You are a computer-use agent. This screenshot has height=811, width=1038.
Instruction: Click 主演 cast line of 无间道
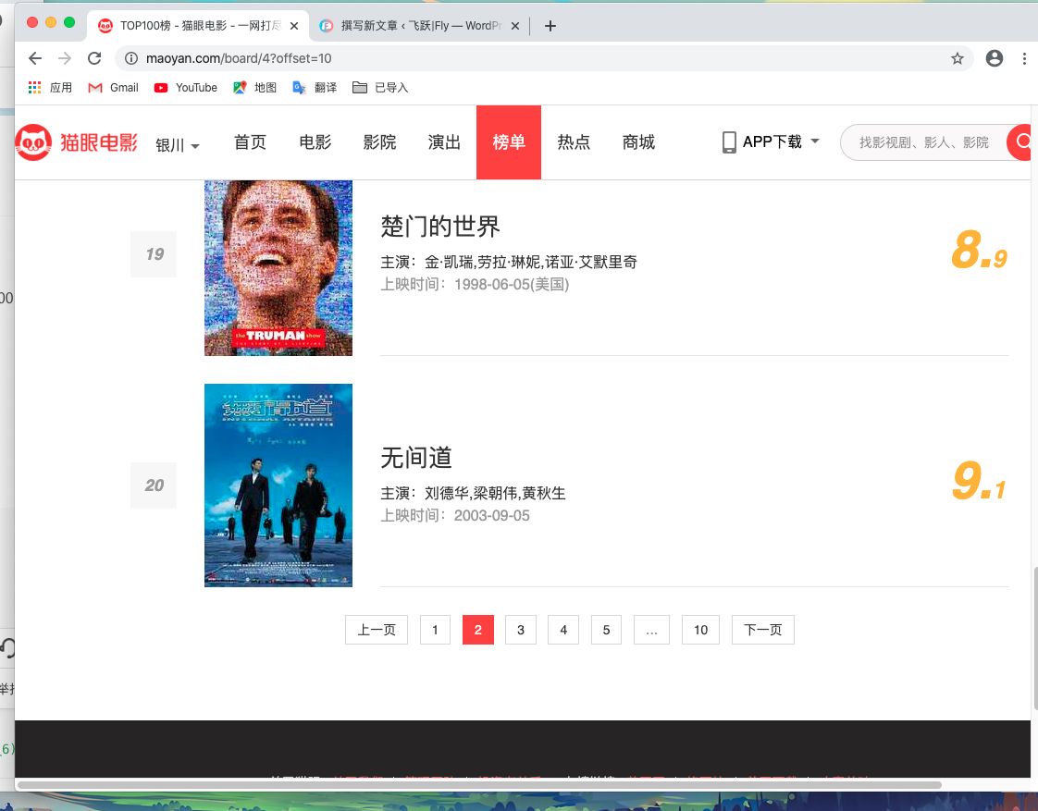pyautogui.click(x=473, y=493)
